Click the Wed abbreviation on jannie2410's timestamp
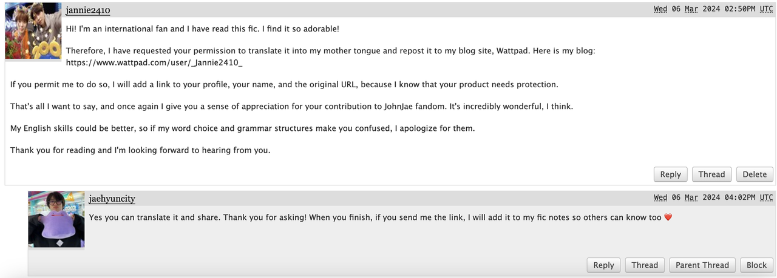The width and height of the screenshot is (777, 278). tap(660, 9)
